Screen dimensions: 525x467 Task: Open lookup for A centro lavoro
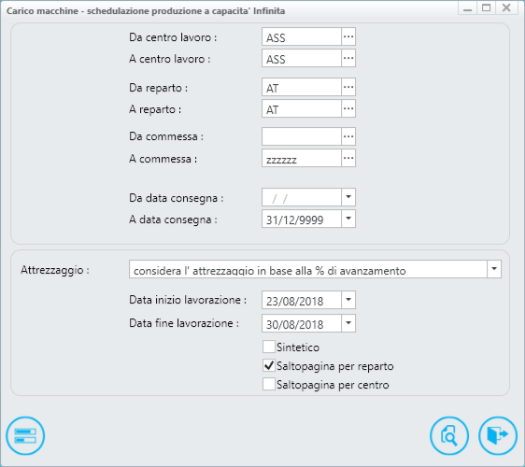click(x=348, y=58)
